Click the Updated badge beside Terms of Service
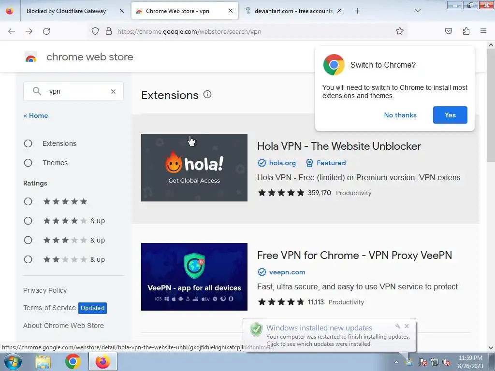 (x=92, y=308)
